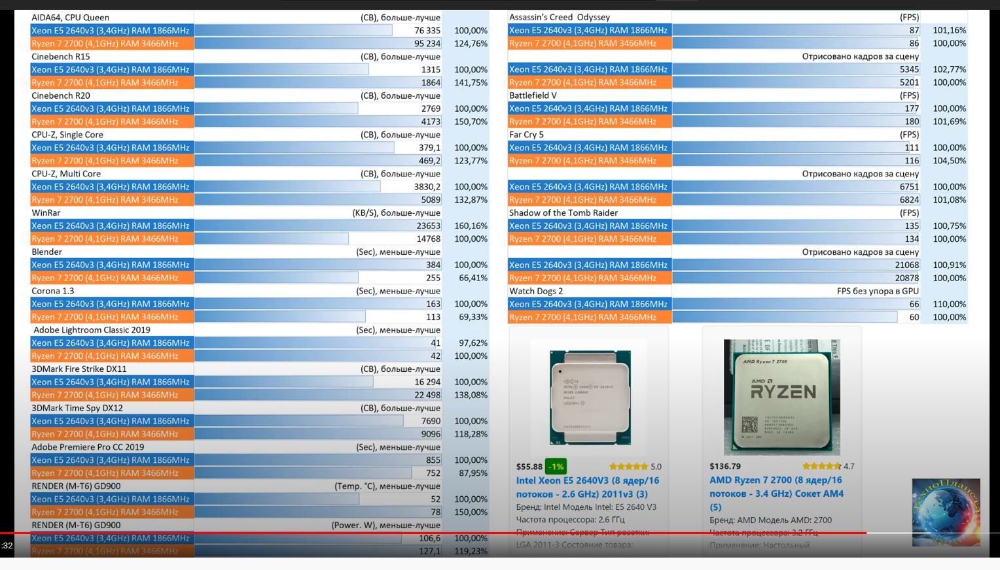The image size is (1000, 570).
Task: Click the 124,76% percentage value
Action: coord(471,44)
